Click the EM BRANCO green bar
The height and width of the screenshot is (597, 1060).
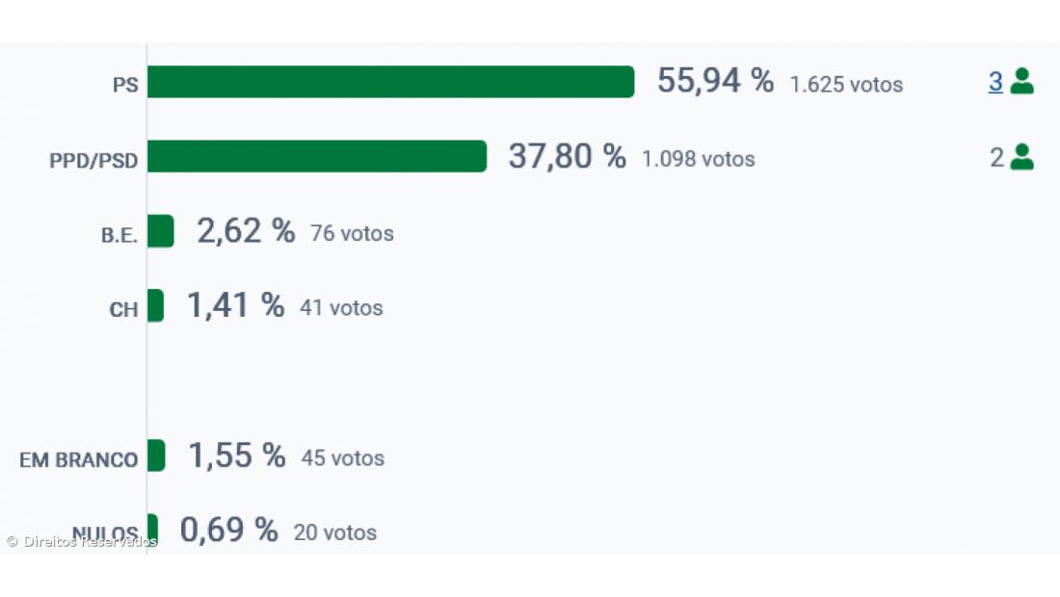tap(156, 455)
